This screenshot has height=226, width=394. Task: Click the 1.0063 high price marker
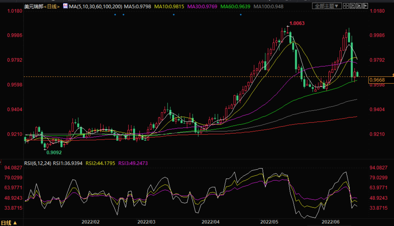(297, 23)
